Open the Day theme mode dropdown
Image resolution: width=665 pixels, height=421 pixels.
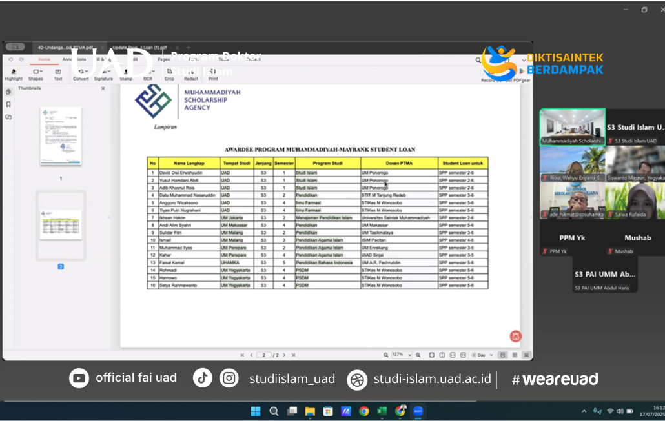pyautogui.click(x=482, y=355)
